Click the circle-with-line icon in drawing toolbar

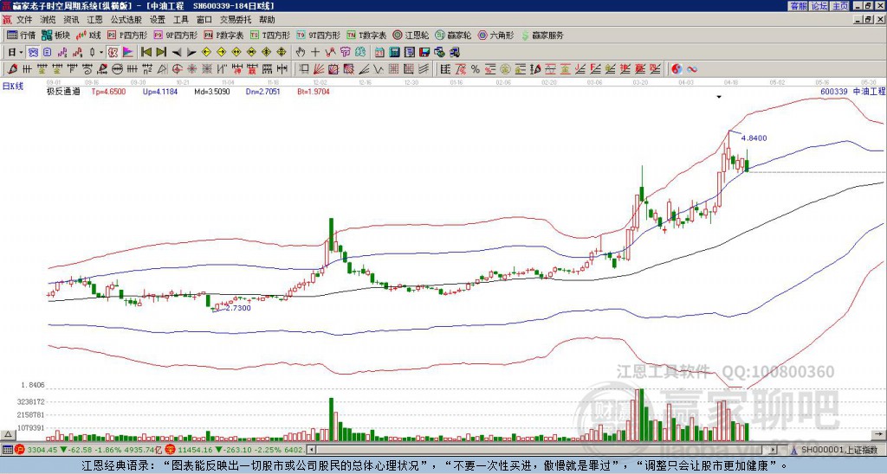(x=118, y=69)
